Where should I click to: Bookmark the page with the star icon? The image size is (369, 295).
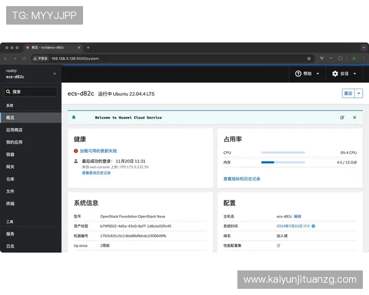(309, 58)
